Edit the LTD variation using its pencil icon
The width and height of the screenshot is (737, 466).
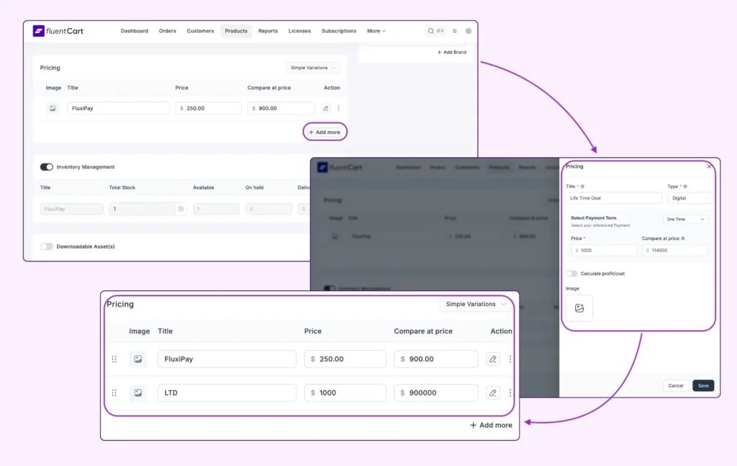click(x=492, y=393)
